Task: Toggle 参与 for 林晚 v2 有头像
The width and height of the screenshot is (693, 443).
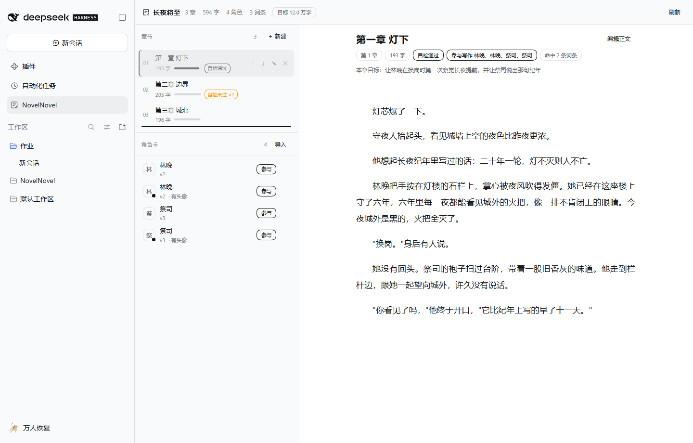Action: 266,191
